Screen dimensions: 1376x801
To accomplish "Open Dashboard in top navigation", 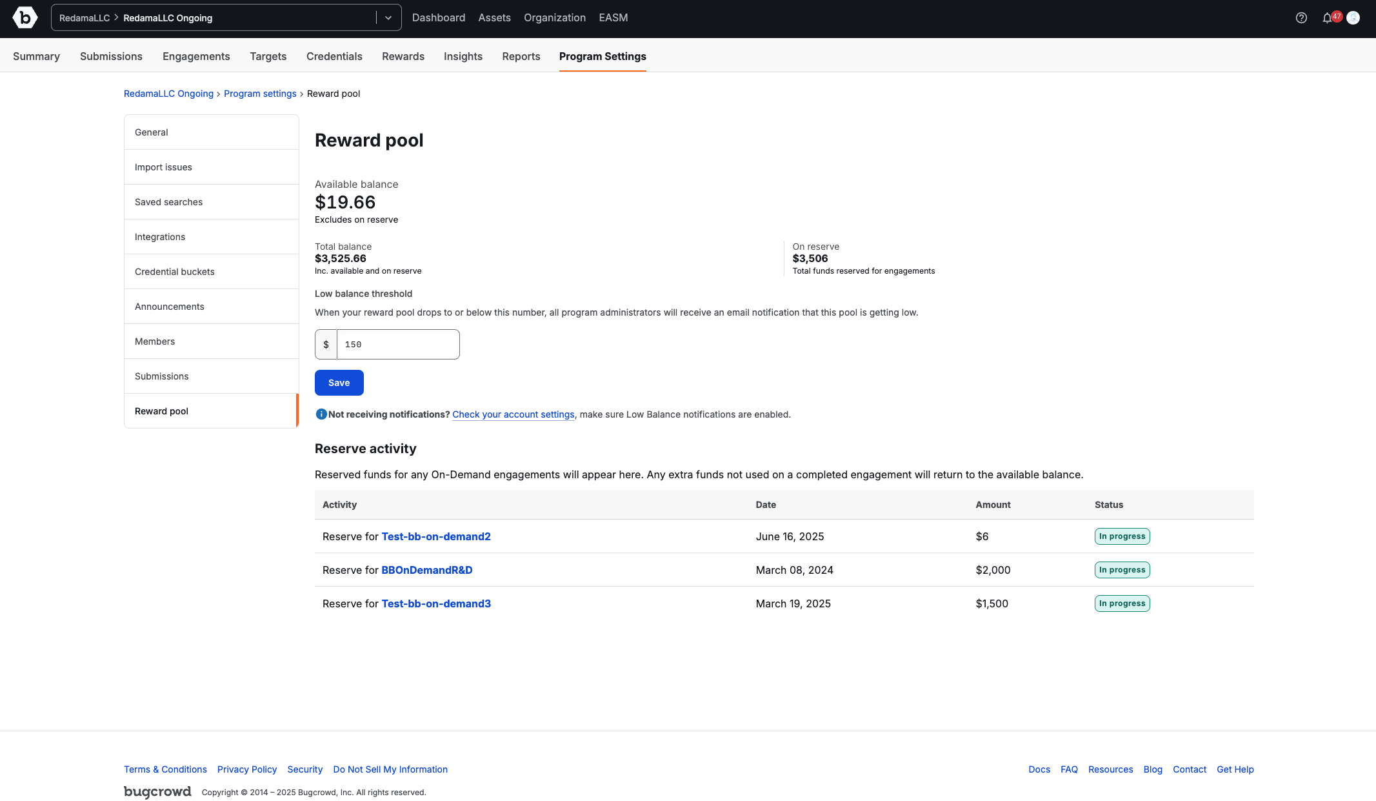I will tap(439, 18).
